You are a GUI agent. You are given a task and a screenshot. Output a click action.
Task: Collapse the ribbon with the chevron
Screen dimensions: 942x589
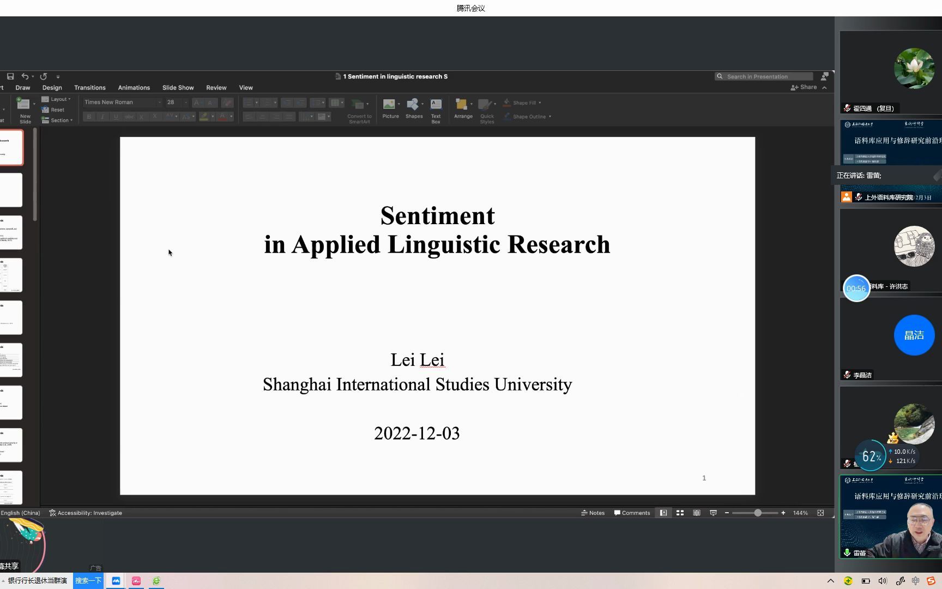click(x=824, y=87)
